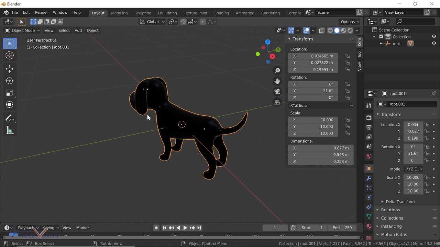This screenshot has width=440, height=247.
Task: Click the Location Z field in sidebar
Action: click(313, 70)
